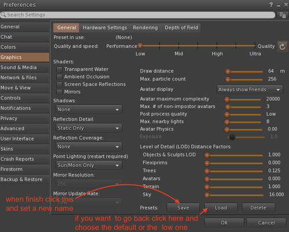
Task: Click the Max. nearby lights slider
Action: click(243, 122)
